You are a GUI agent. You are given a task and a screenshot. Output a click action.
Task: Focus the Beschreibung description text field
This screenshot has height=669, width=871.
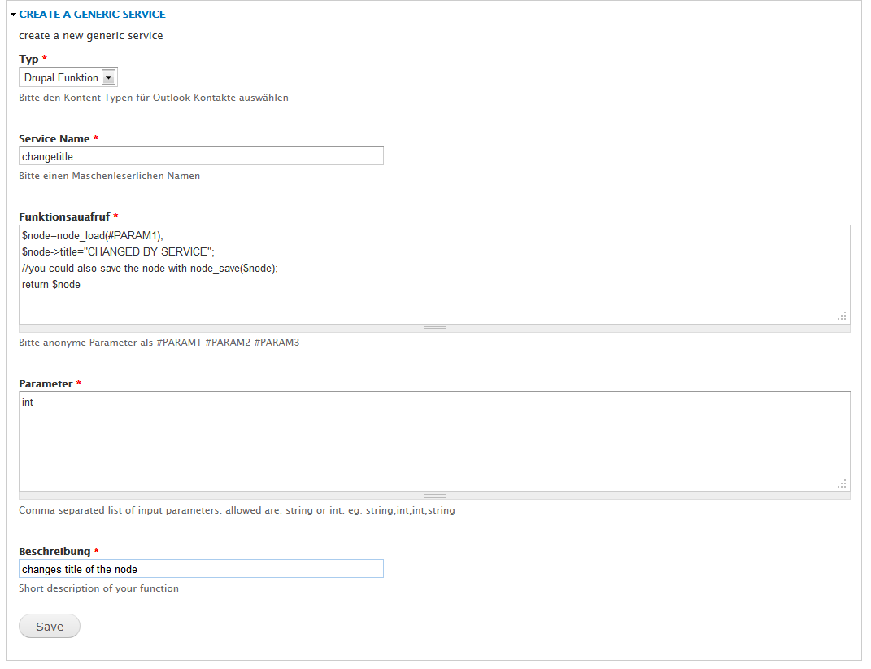pos(201,569)
